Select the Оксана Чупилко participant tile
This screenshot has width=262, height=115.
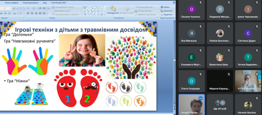click(192, 10)
